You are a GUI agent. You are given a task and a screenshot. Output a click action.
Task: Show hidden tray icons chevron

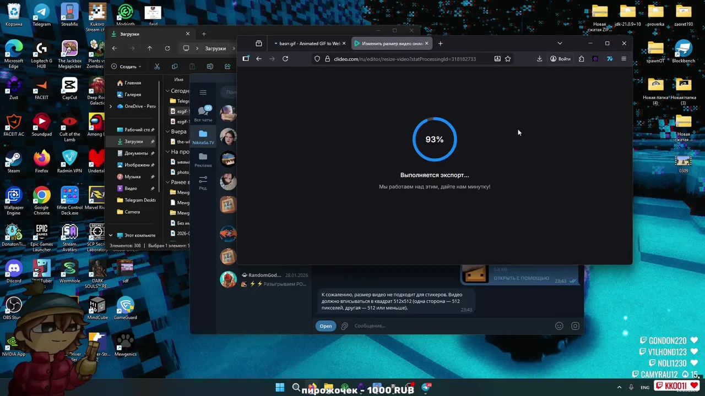pyautogui.click(x=619, y=387)
